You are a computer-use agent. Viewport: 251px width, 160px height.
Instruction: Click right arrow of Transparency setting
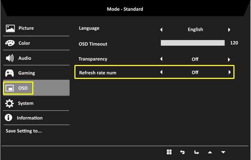pyautogui.click(x=229, y=59)
